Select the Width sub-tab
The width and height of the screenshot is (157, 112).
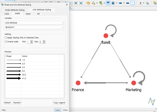tap(17, 14)
